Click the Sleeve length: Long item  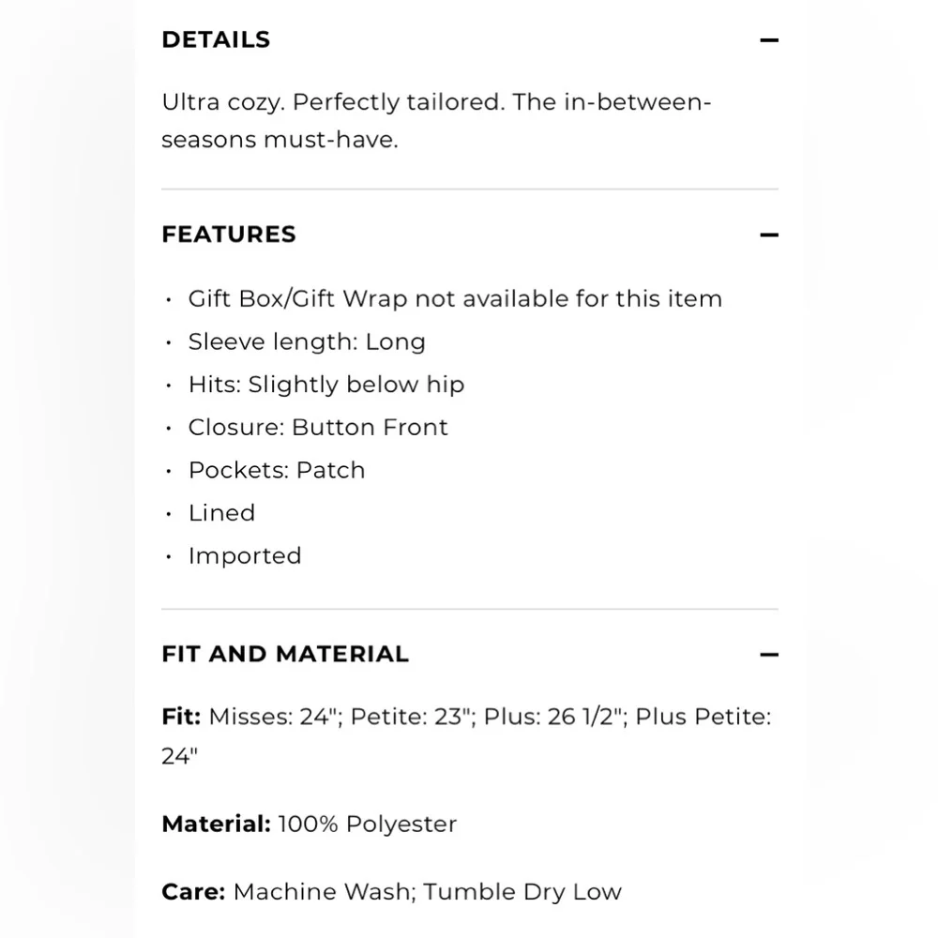[x=307, y=341]
